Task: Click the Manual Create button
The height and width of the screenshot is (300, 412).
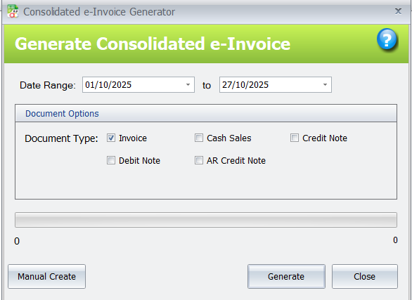Action: (x=47, y=276)
